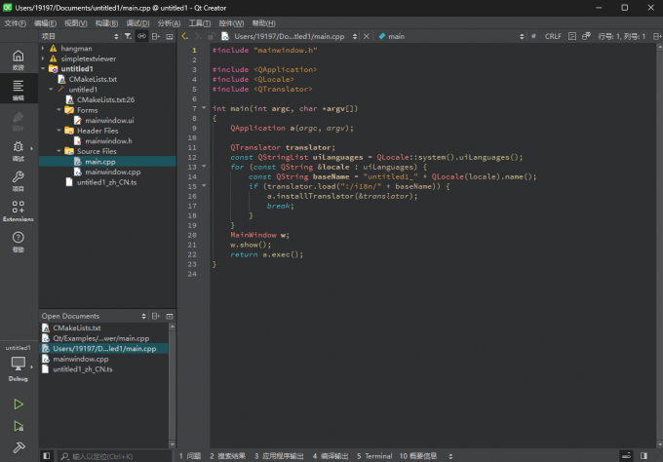Click the green Run button
Screen dimensions: 663x462
click(x=19, y=404)
